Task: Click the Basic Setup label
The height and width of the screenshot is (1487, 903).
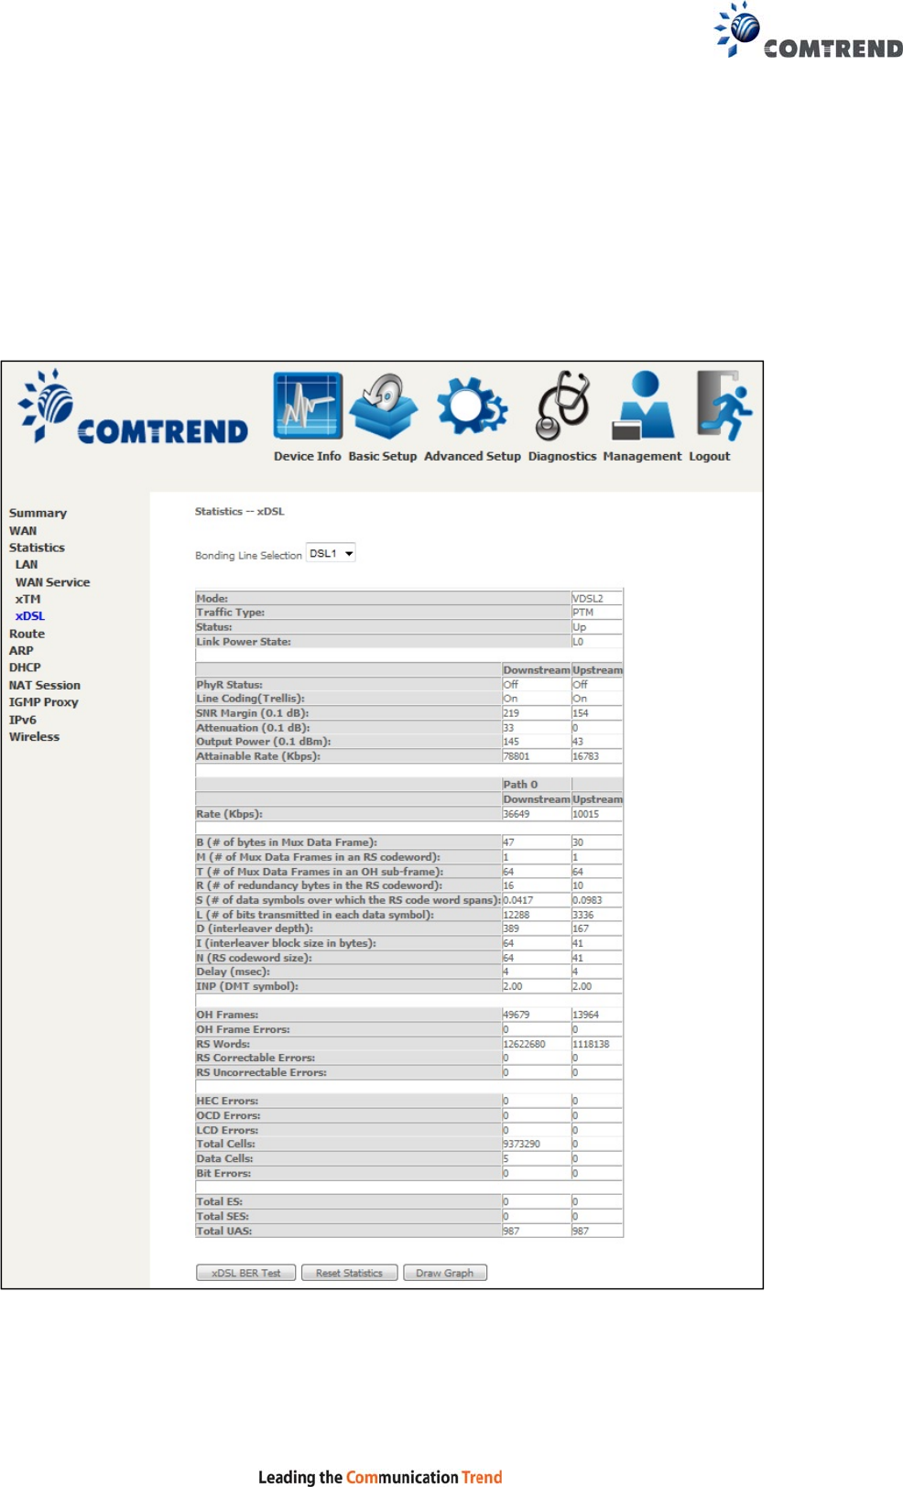Action: (x=383, y=456)
